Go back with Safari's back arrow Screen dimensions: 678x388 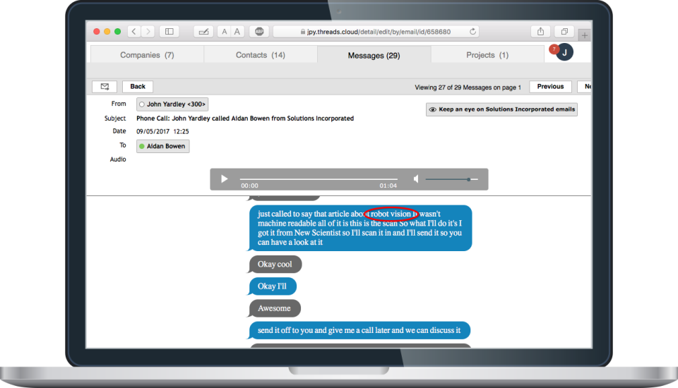click(x=134, y=32)
